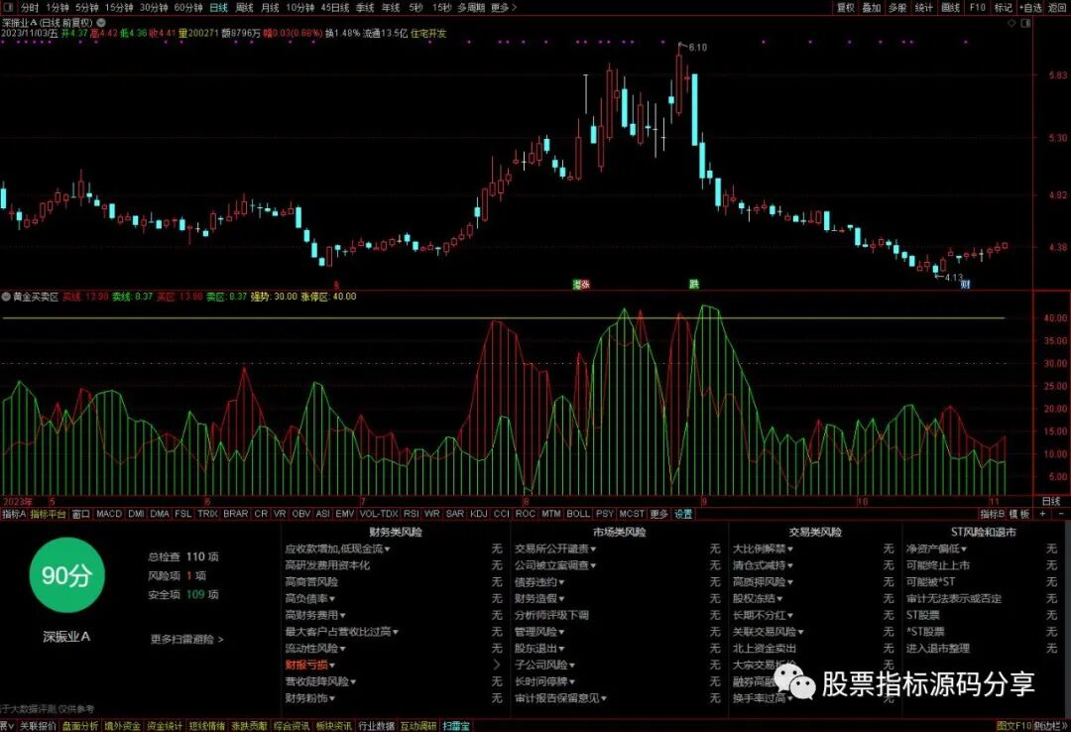Click the 叠加 overlay button
Screen dimensions: 1071x732
tap(872, 8)
